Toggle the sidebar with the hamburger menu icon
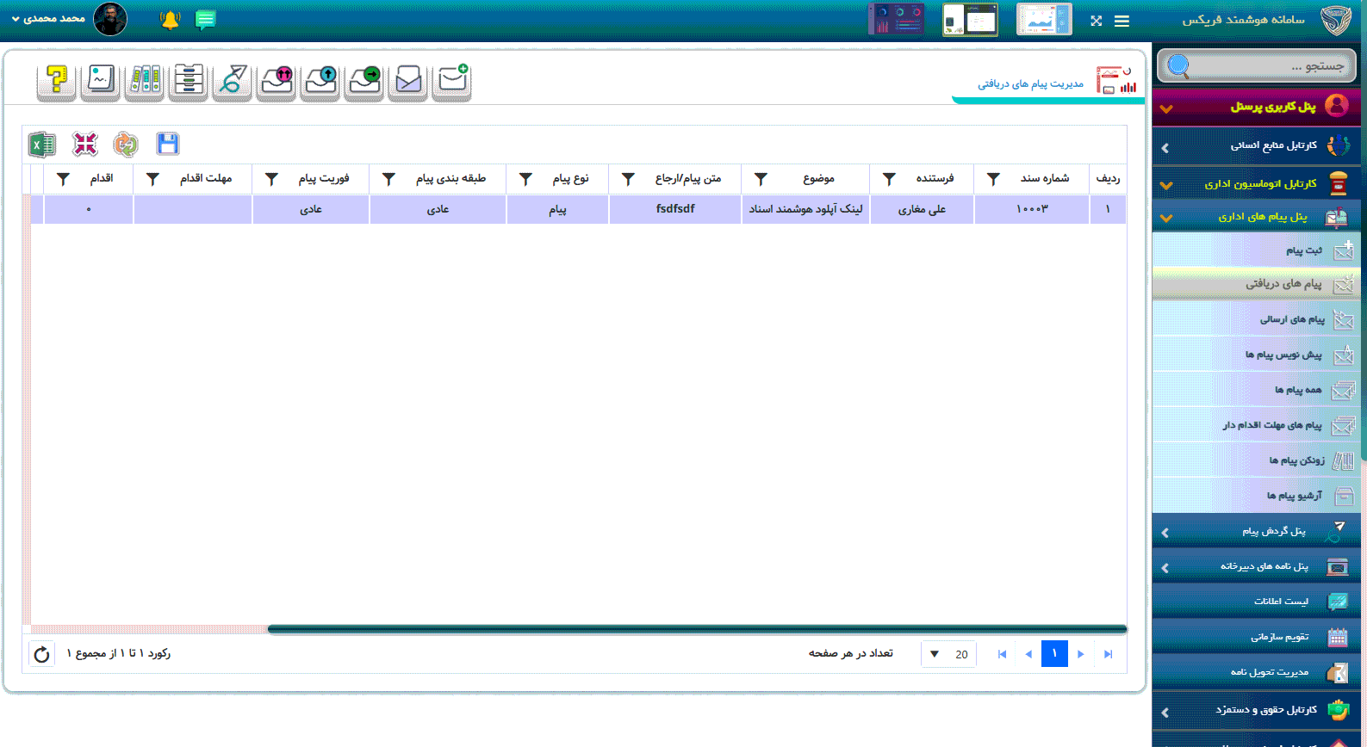 (x=1122, y=21)
